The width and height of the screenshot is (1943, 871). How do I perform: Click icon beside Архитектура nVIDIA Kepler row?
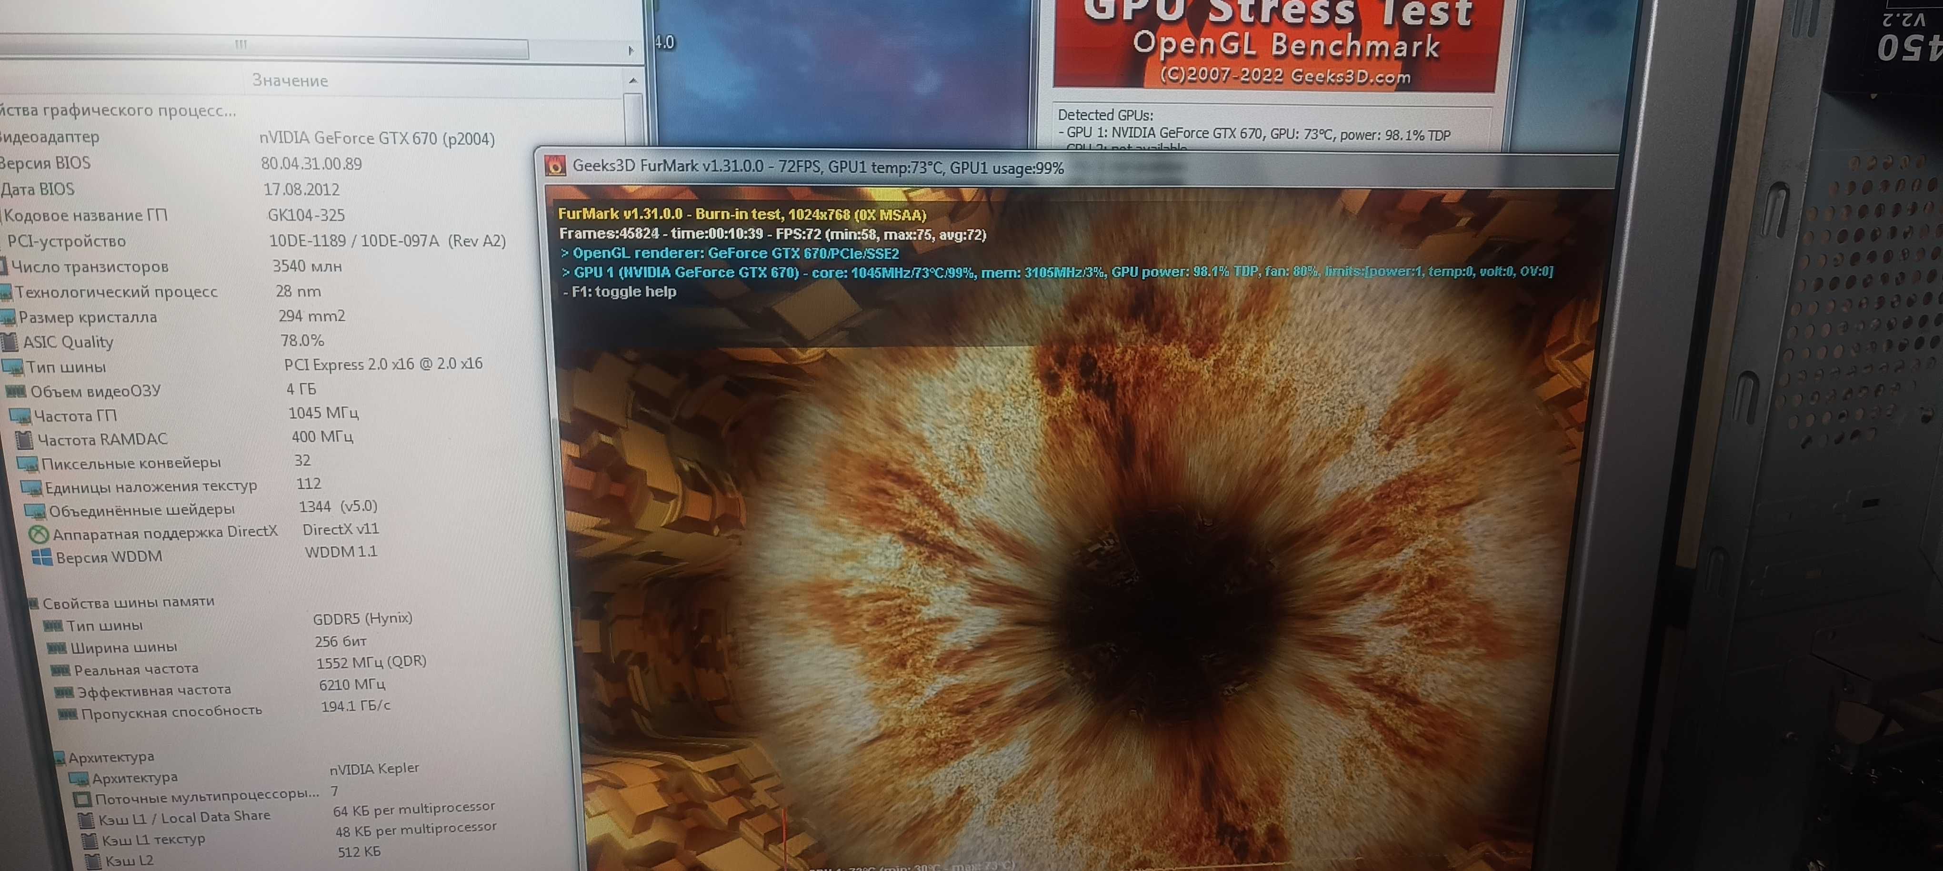79,778
